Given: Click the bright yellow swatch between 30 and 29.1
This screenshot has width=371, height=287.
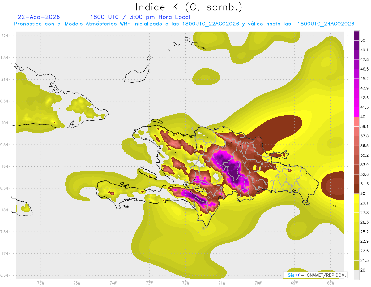Looking at the screenshot, I should 356,198.
